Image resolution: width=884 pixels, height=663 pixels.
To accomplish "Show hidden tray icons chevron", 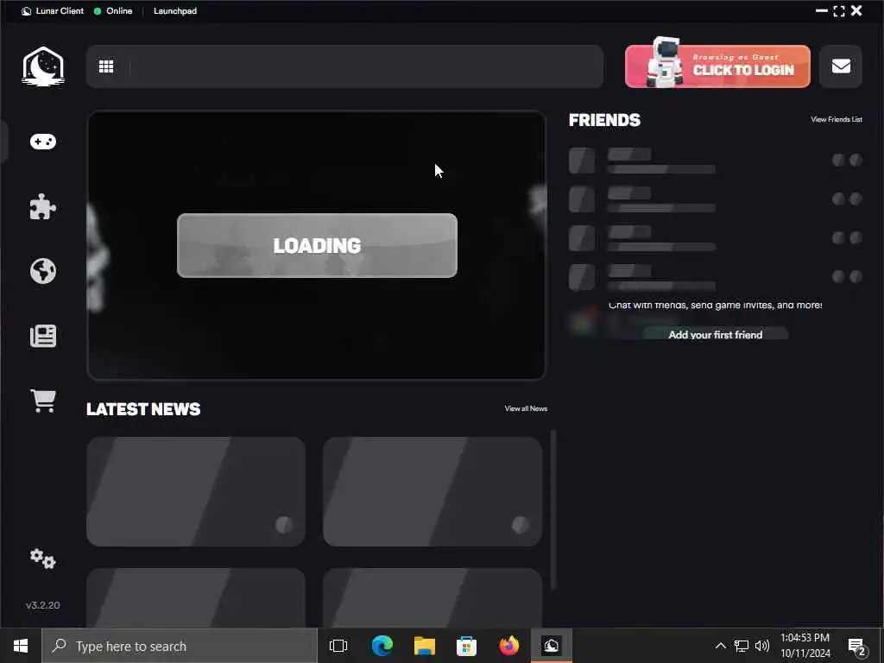I will [x=721, y=646].
